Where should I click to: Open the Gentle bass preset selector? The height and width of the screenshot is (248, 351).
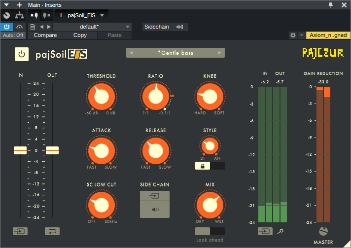click(x=175, y=53)
